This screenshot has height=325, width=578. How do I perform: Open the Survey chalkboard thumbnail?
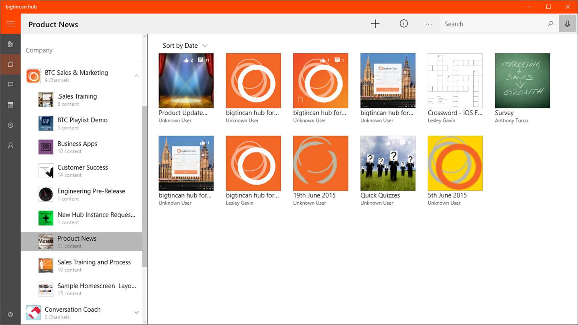tap(522, 81)
